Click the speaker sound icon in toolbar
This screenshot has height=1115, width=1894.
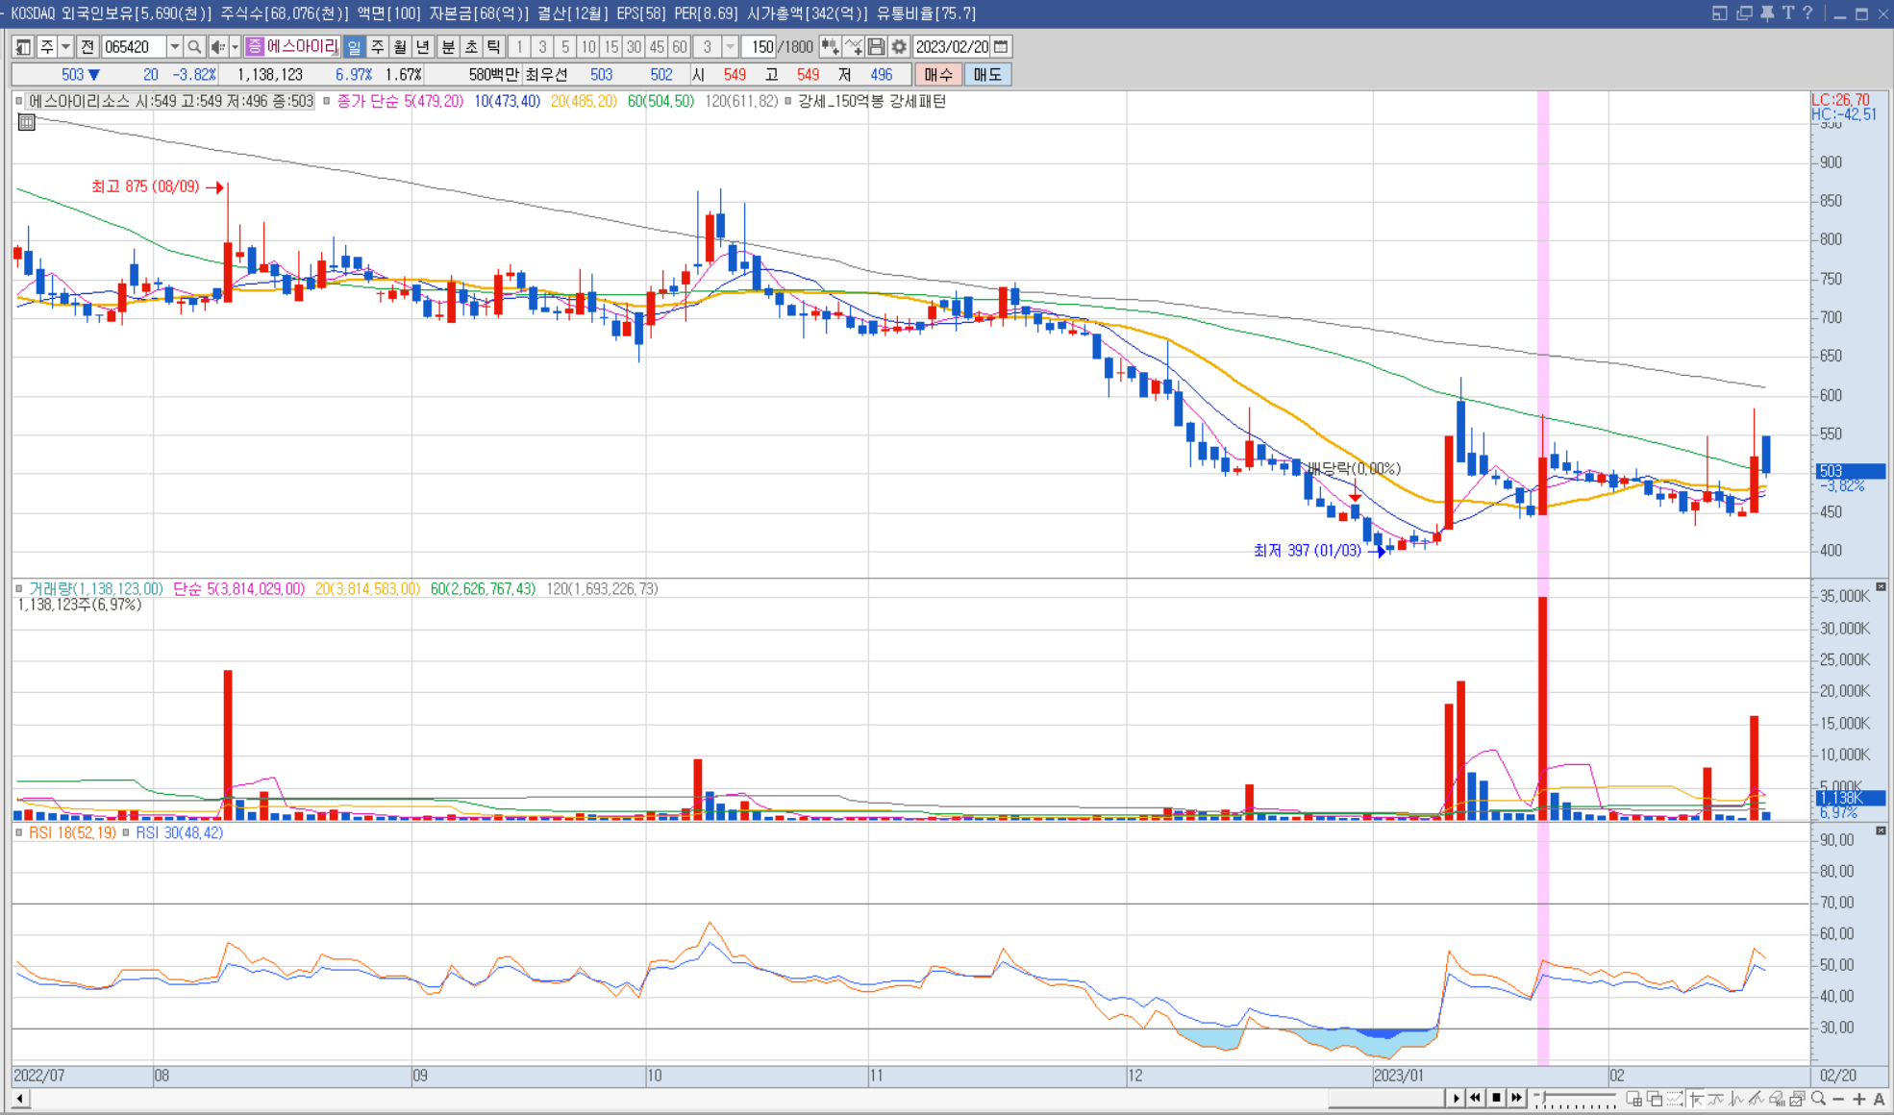pyautogui.click(x=218, y=47)
